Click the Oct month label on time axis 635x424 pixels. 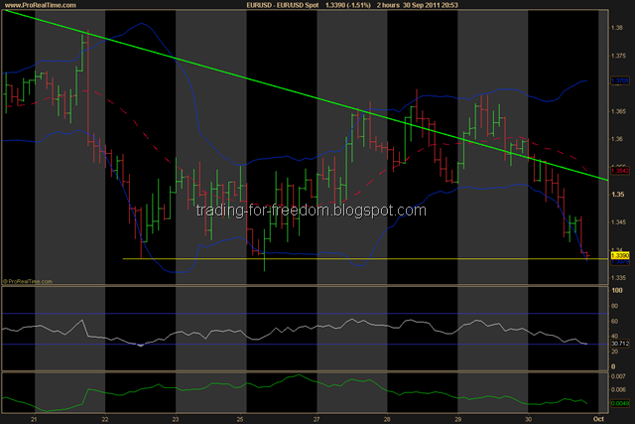tap(598, 419)
